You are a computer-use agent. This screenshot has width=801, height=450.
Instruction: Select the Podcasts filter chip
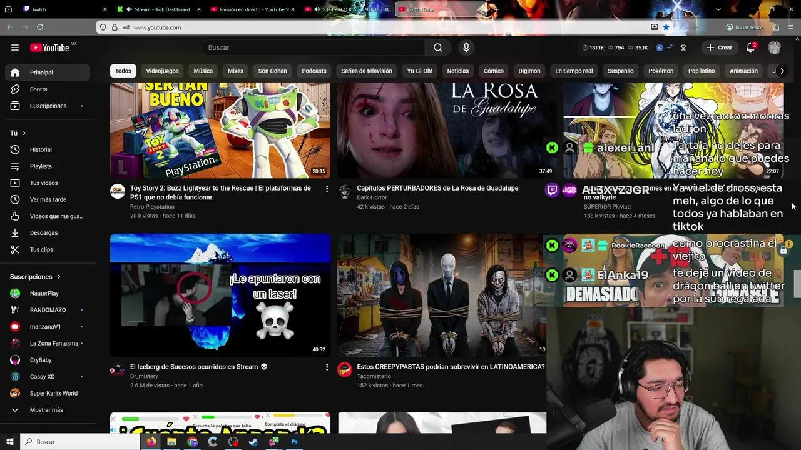click(x=314, y=71)
